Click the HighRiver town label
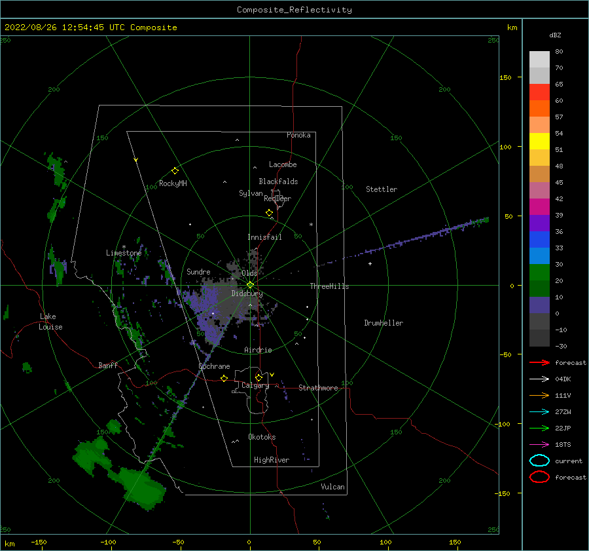 272,460
